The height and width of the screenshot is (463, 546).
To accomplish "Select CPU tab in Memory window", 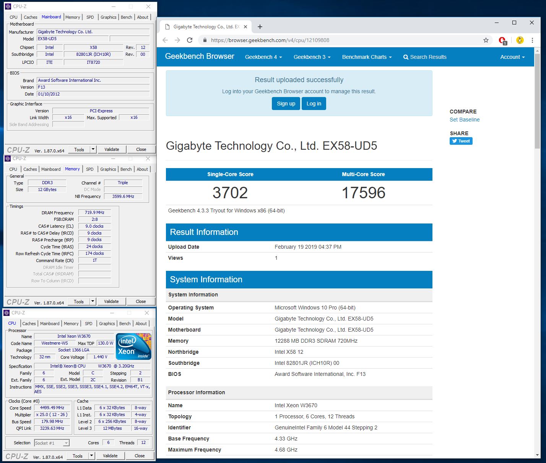I will 13,169.
